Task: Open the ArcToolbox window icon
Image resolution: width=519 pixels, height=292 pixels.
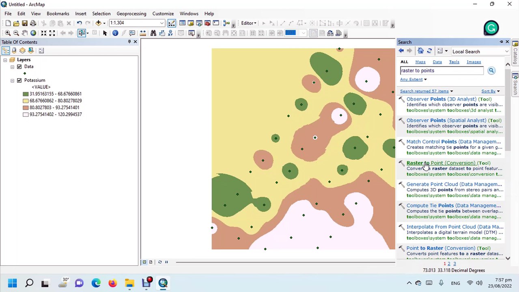Action: point(207,23)
